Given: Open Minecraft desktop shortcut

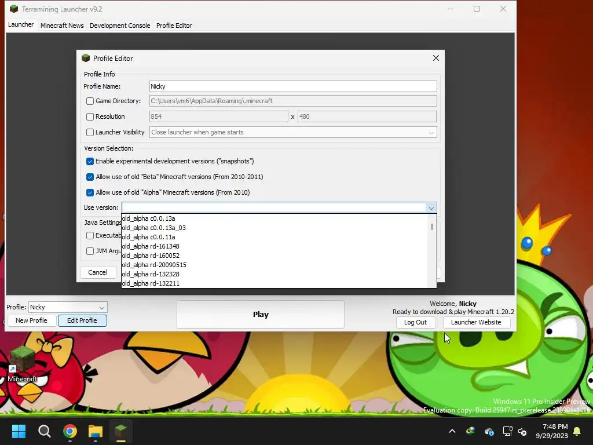Looking at the screenshot, I should point(23,364).
